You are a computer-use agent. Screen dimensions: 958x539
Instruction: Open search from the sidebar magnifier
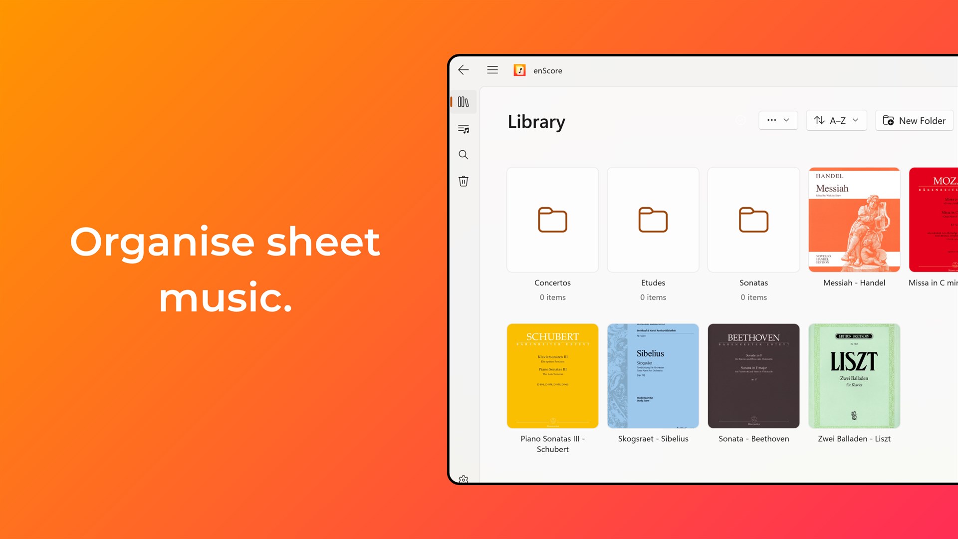point(464,155)
